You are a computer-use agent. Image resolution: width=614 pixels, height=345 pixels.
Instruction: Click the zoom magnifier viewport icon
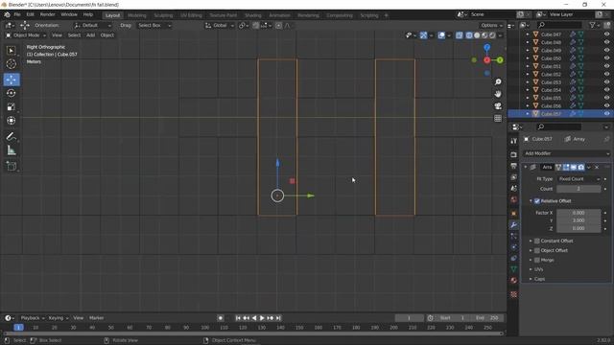(x=498, y=81)
